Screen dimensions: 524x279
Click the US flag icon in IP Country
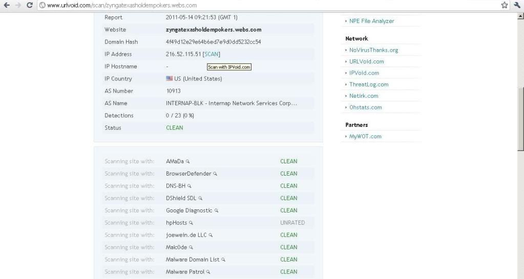(x=170, y=78)
